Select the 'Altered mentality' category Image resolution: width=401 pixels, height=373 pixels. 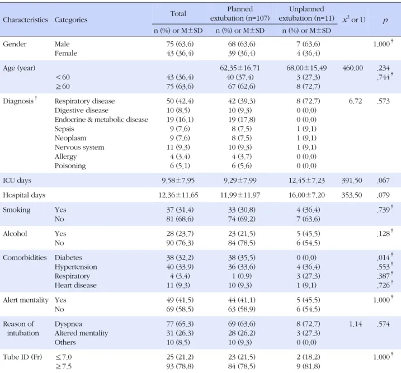[x=81, y=333]
